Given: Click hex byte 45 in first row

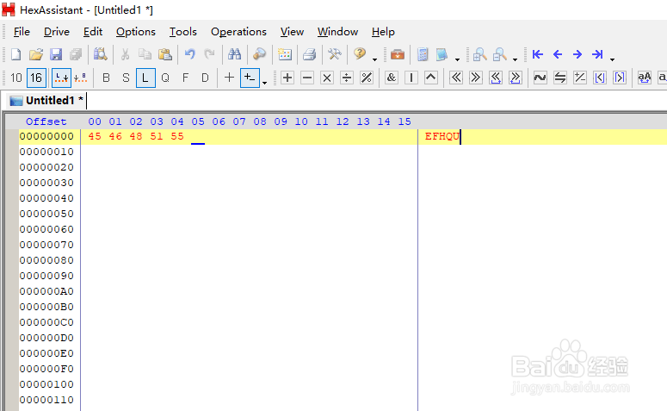Looking at the screenshot, I should 95,136.
